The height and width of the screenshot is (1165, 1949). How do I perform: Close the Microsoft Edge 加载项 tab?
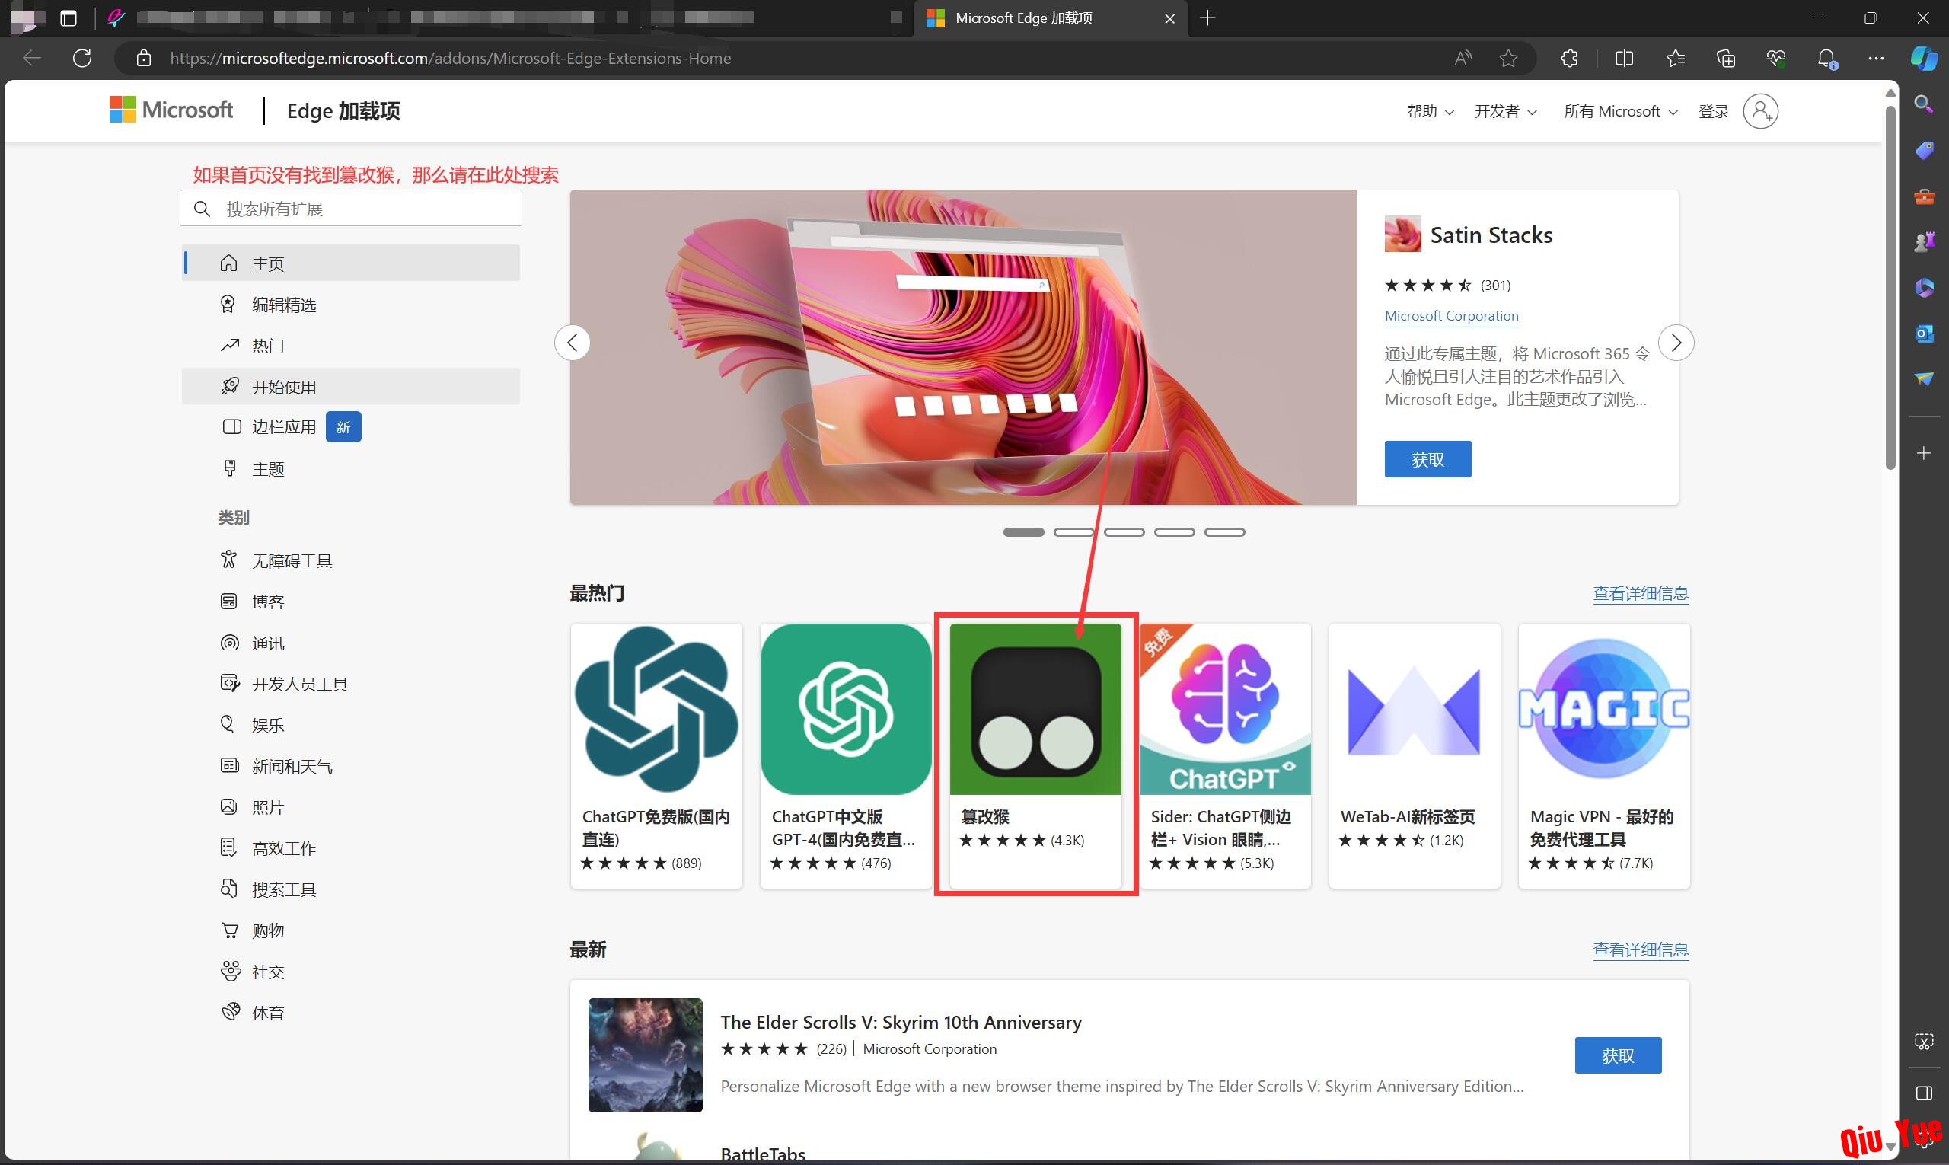pos(1169,18)
